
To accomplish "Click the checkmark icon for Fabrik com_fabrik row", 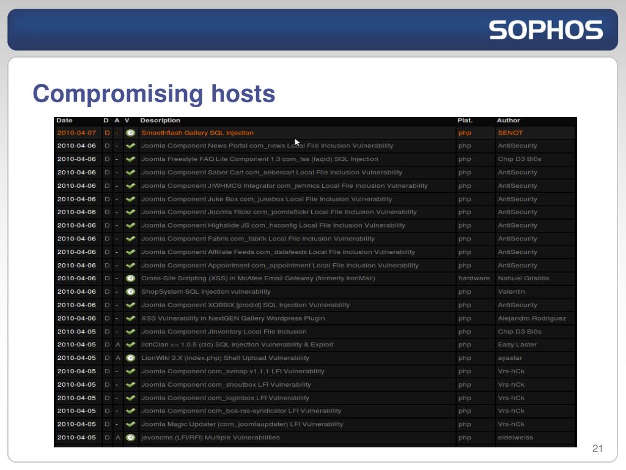I will [131, 239].
